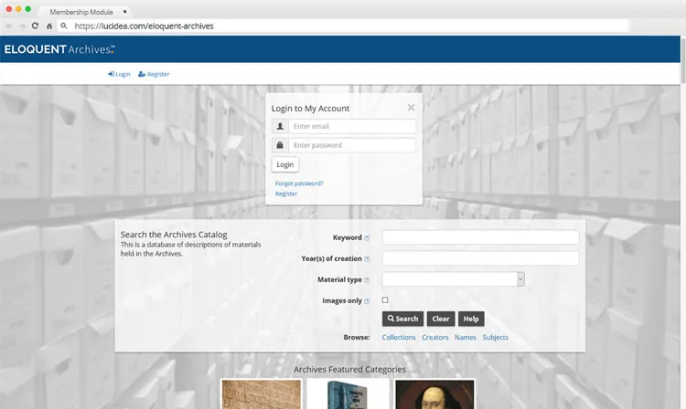Open the stone inscription category thumbnail
Viewport: 686px width, 409px height.
coord(262,394)
